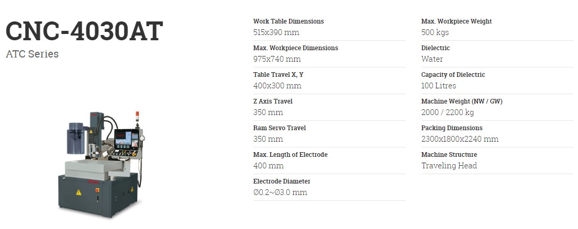
Task: Click Max. Workpiece Dimensions label
Action: pos(295,48)
